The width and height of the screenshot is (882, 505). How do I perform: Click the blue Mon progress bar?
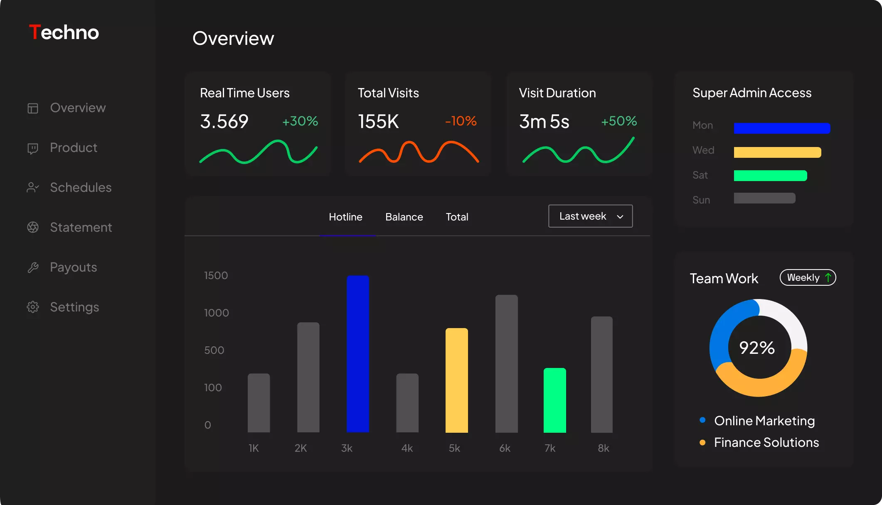(782, 128)
